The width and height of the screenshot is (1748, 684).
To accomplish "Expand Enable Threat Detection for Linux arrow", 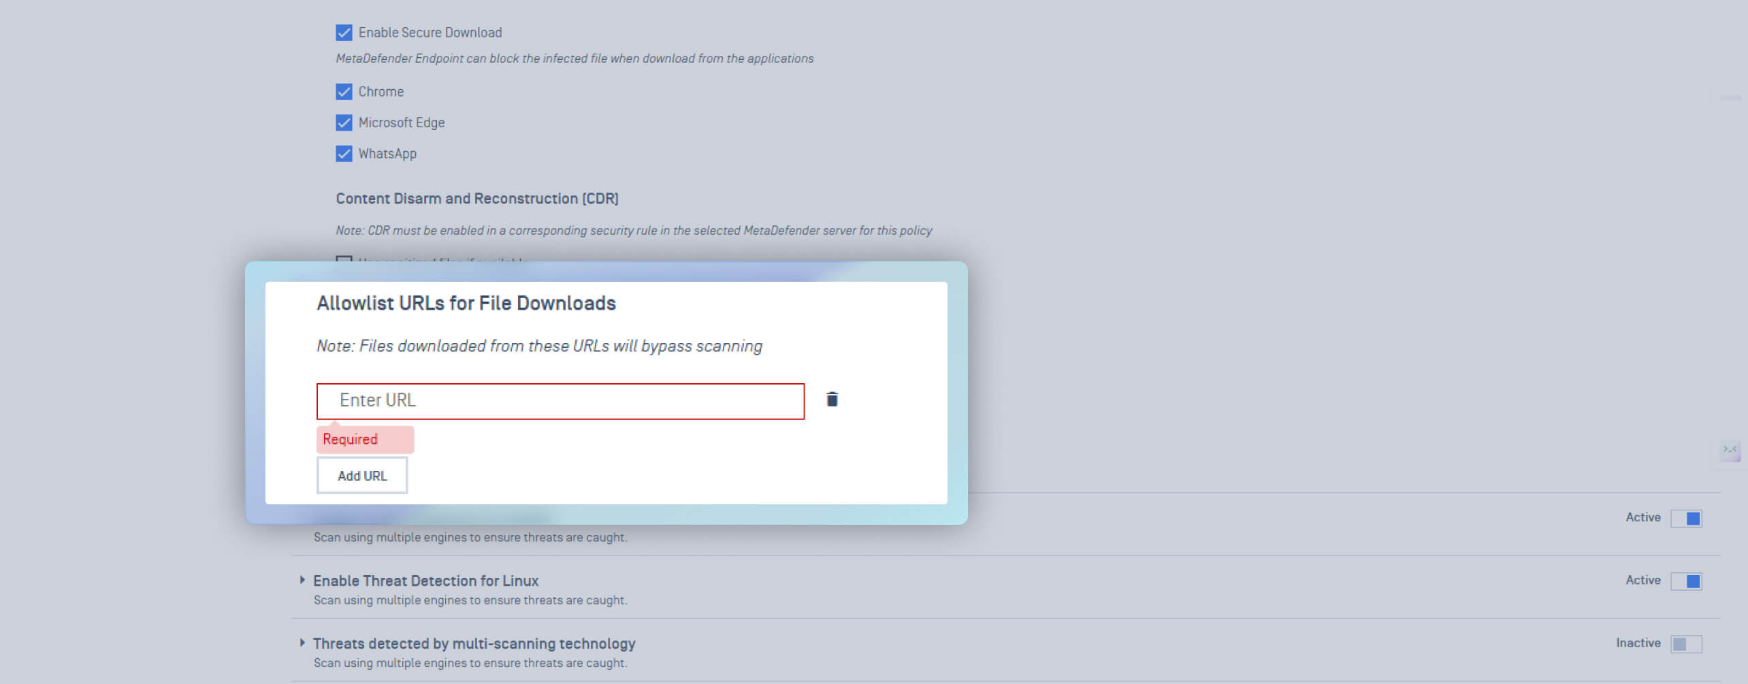I will [302, 581].
